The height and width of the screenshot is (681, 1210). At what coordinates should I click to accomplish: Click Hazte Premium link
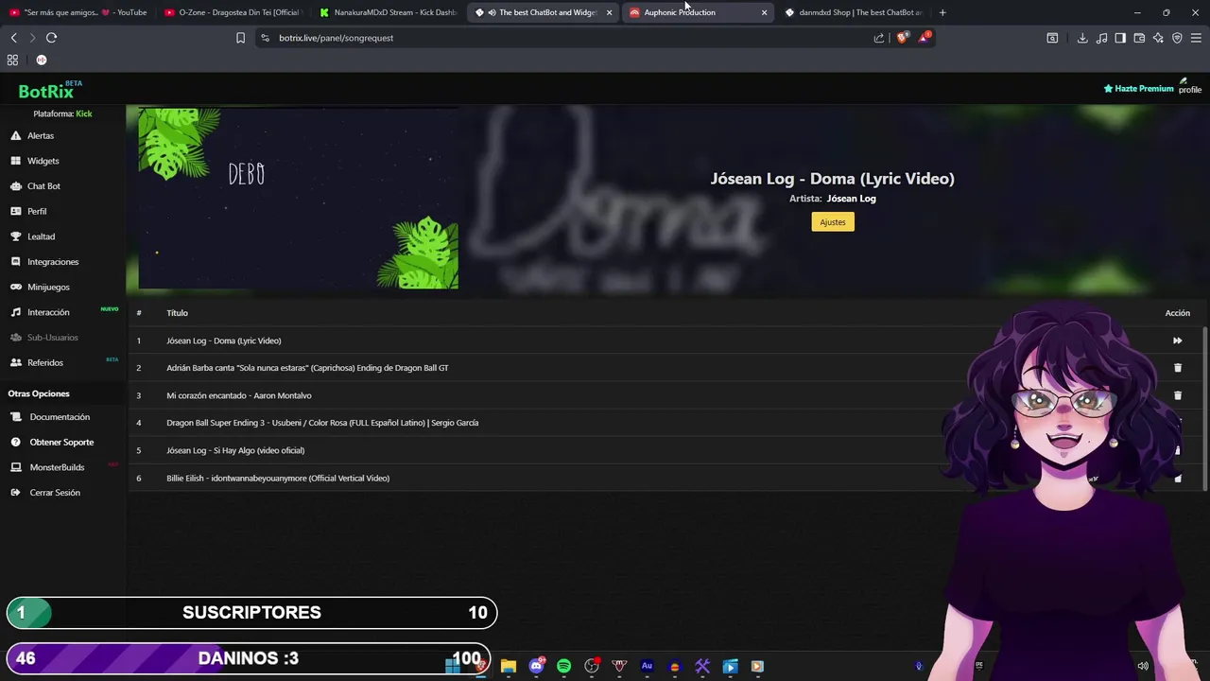pyautogui.click(x=1138, y=89)
